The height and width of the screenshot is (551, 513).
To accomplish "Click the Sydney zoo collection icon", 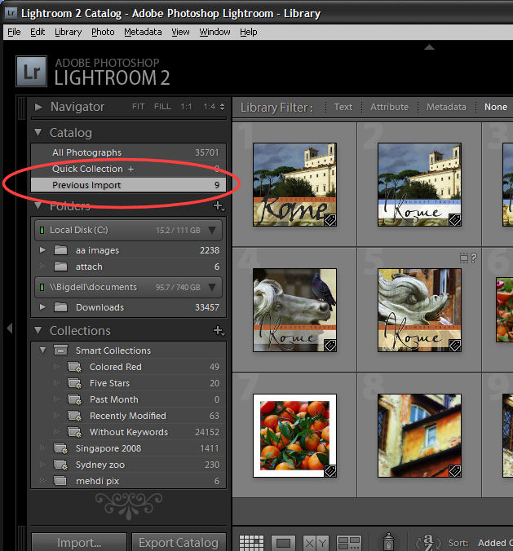I will (x=60, y=465).
